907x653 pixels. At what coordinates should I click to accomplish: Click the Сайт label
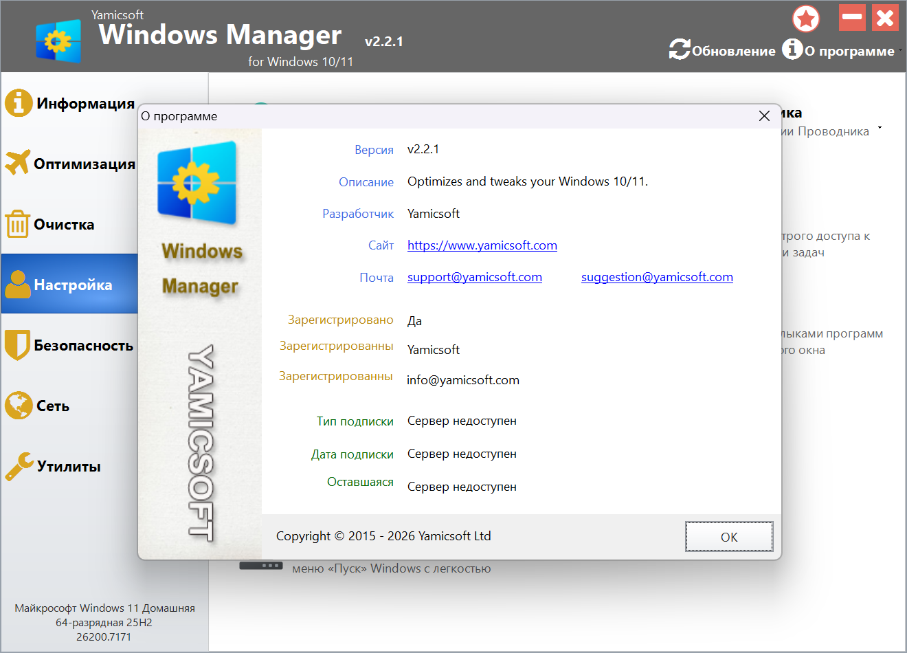click(381, 245)
